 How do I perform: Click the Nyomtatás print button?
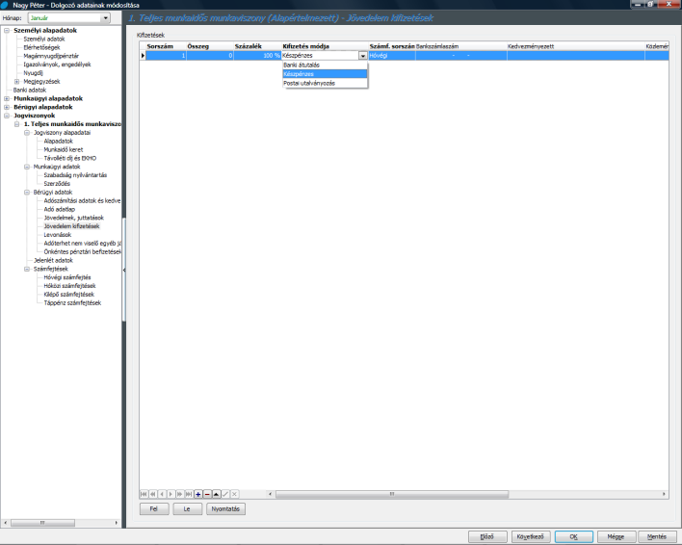click(225, 509)
